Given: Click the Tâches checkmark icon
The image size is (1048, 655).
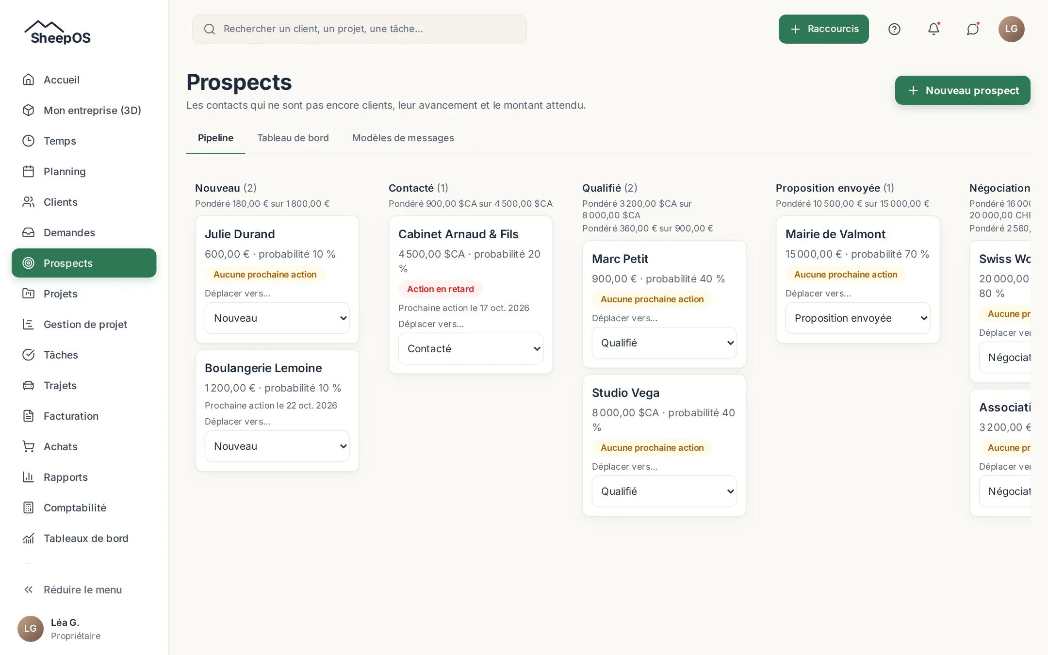Looking at the screenshot, I should (29, 355).
